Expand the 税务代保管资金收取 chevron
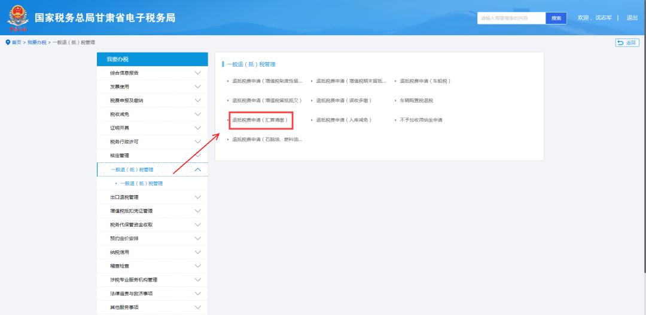The image size is (646, 315). 198,225
